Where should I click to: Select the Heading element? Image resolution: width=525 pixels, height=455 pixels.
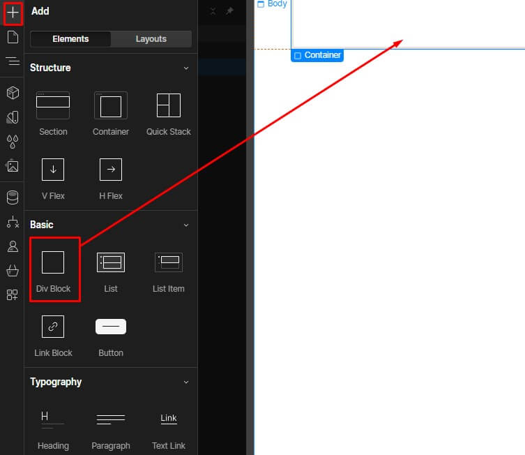click(x=53, y=430)
